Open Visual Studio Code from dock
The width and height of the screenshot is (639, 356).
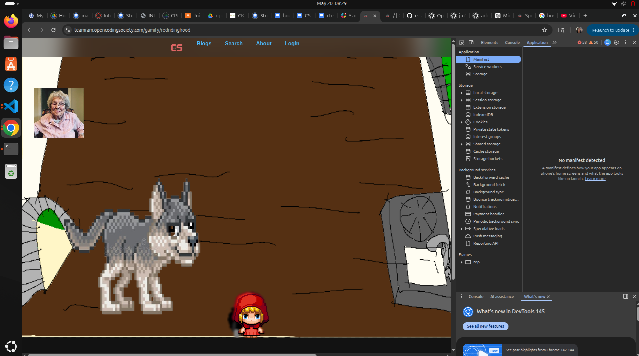[x=11, y=106]
